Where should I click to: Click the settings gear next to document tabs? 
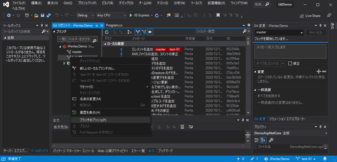click(249, 25)
